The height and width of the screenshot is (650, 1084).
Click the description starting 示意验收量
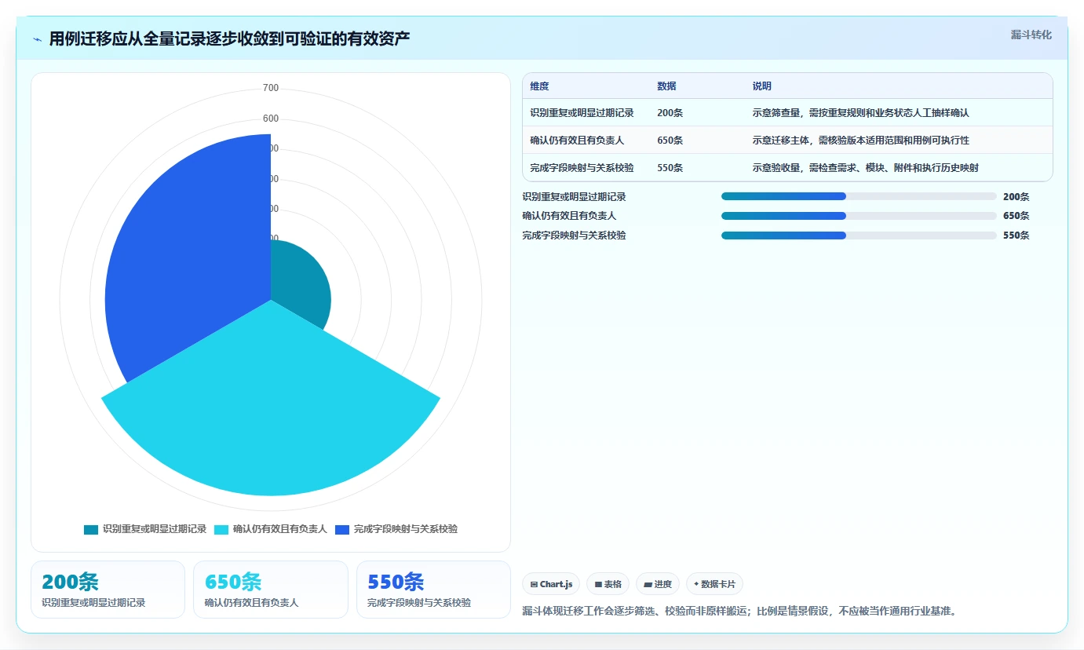point(865,168)
